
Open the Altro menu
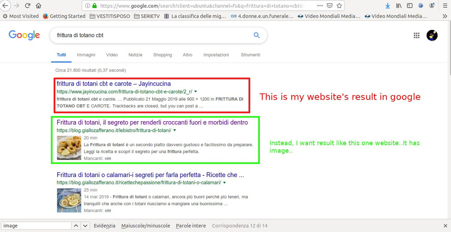click(187, 55)
